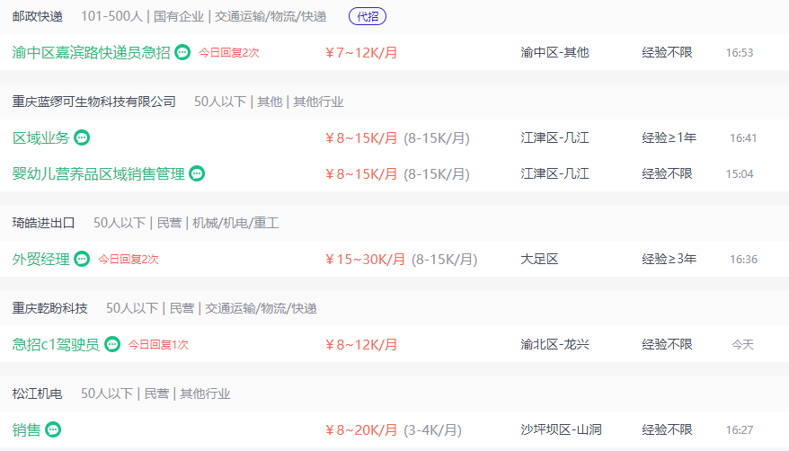The height and width of the screenshot is (451, 789).
Task: Open 急招c1驾驶员 job listing
Action: pyautogui.click(x=56, y=344)
